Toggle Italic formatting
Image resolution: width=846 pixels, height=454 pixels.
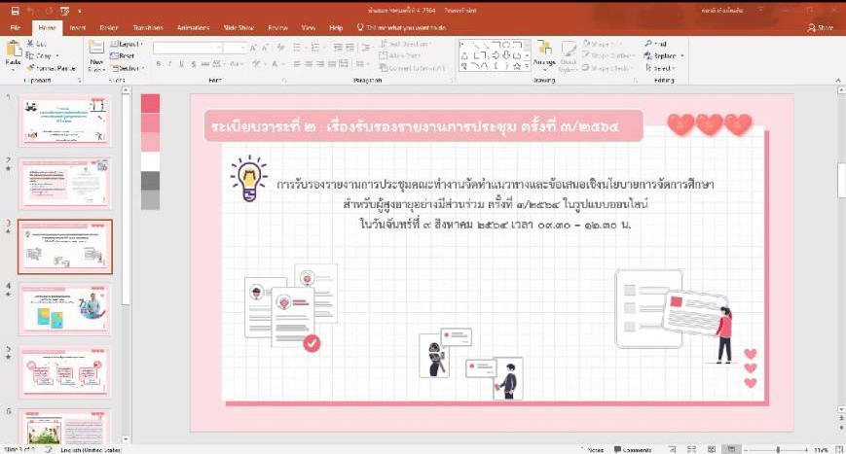tap(170, 64)
